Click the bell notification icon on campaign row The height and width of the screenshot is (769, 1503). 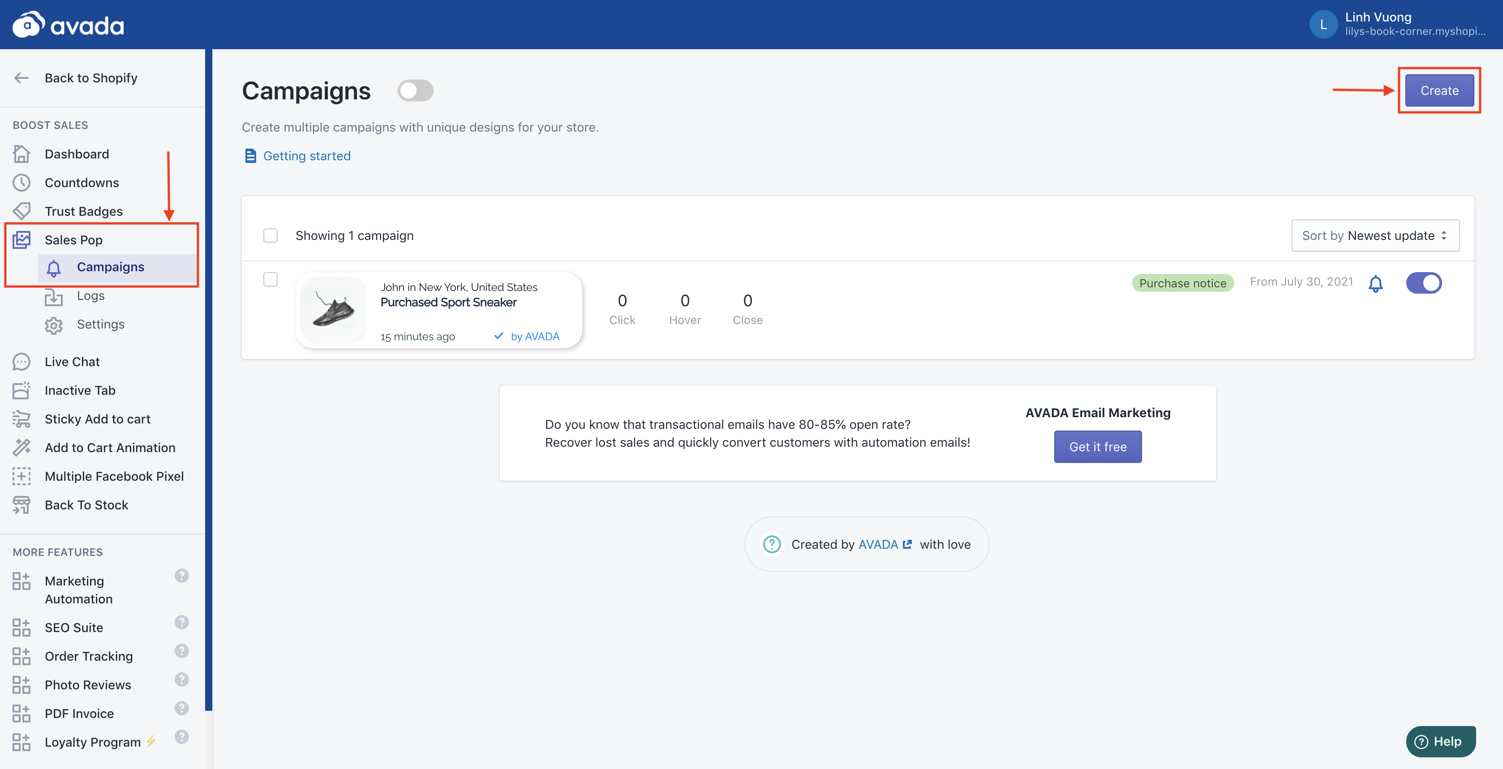coord(1375,283)
